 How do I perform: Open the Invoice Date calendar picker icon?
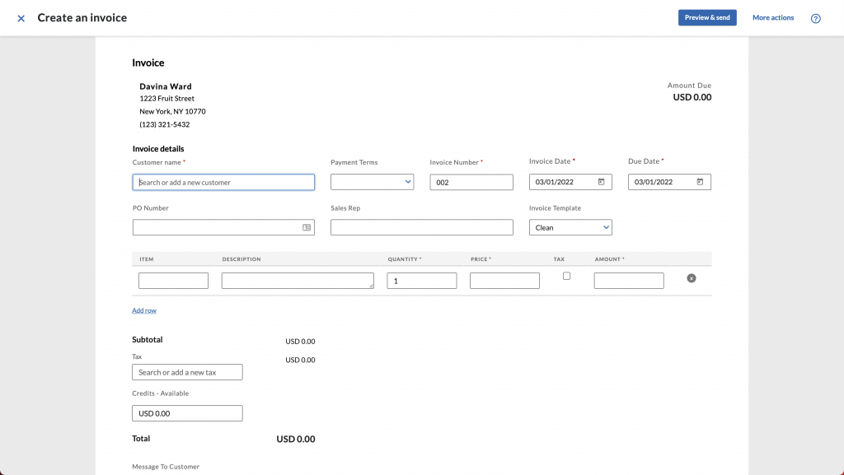click(x=601, y=182)
